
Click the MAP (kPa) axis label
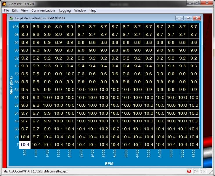(x=11, y=85)
